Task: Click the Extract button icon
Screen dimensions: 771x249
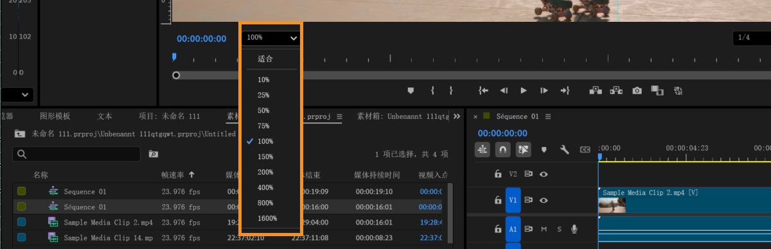Action: pyautogui.click(x=616, y=90)
